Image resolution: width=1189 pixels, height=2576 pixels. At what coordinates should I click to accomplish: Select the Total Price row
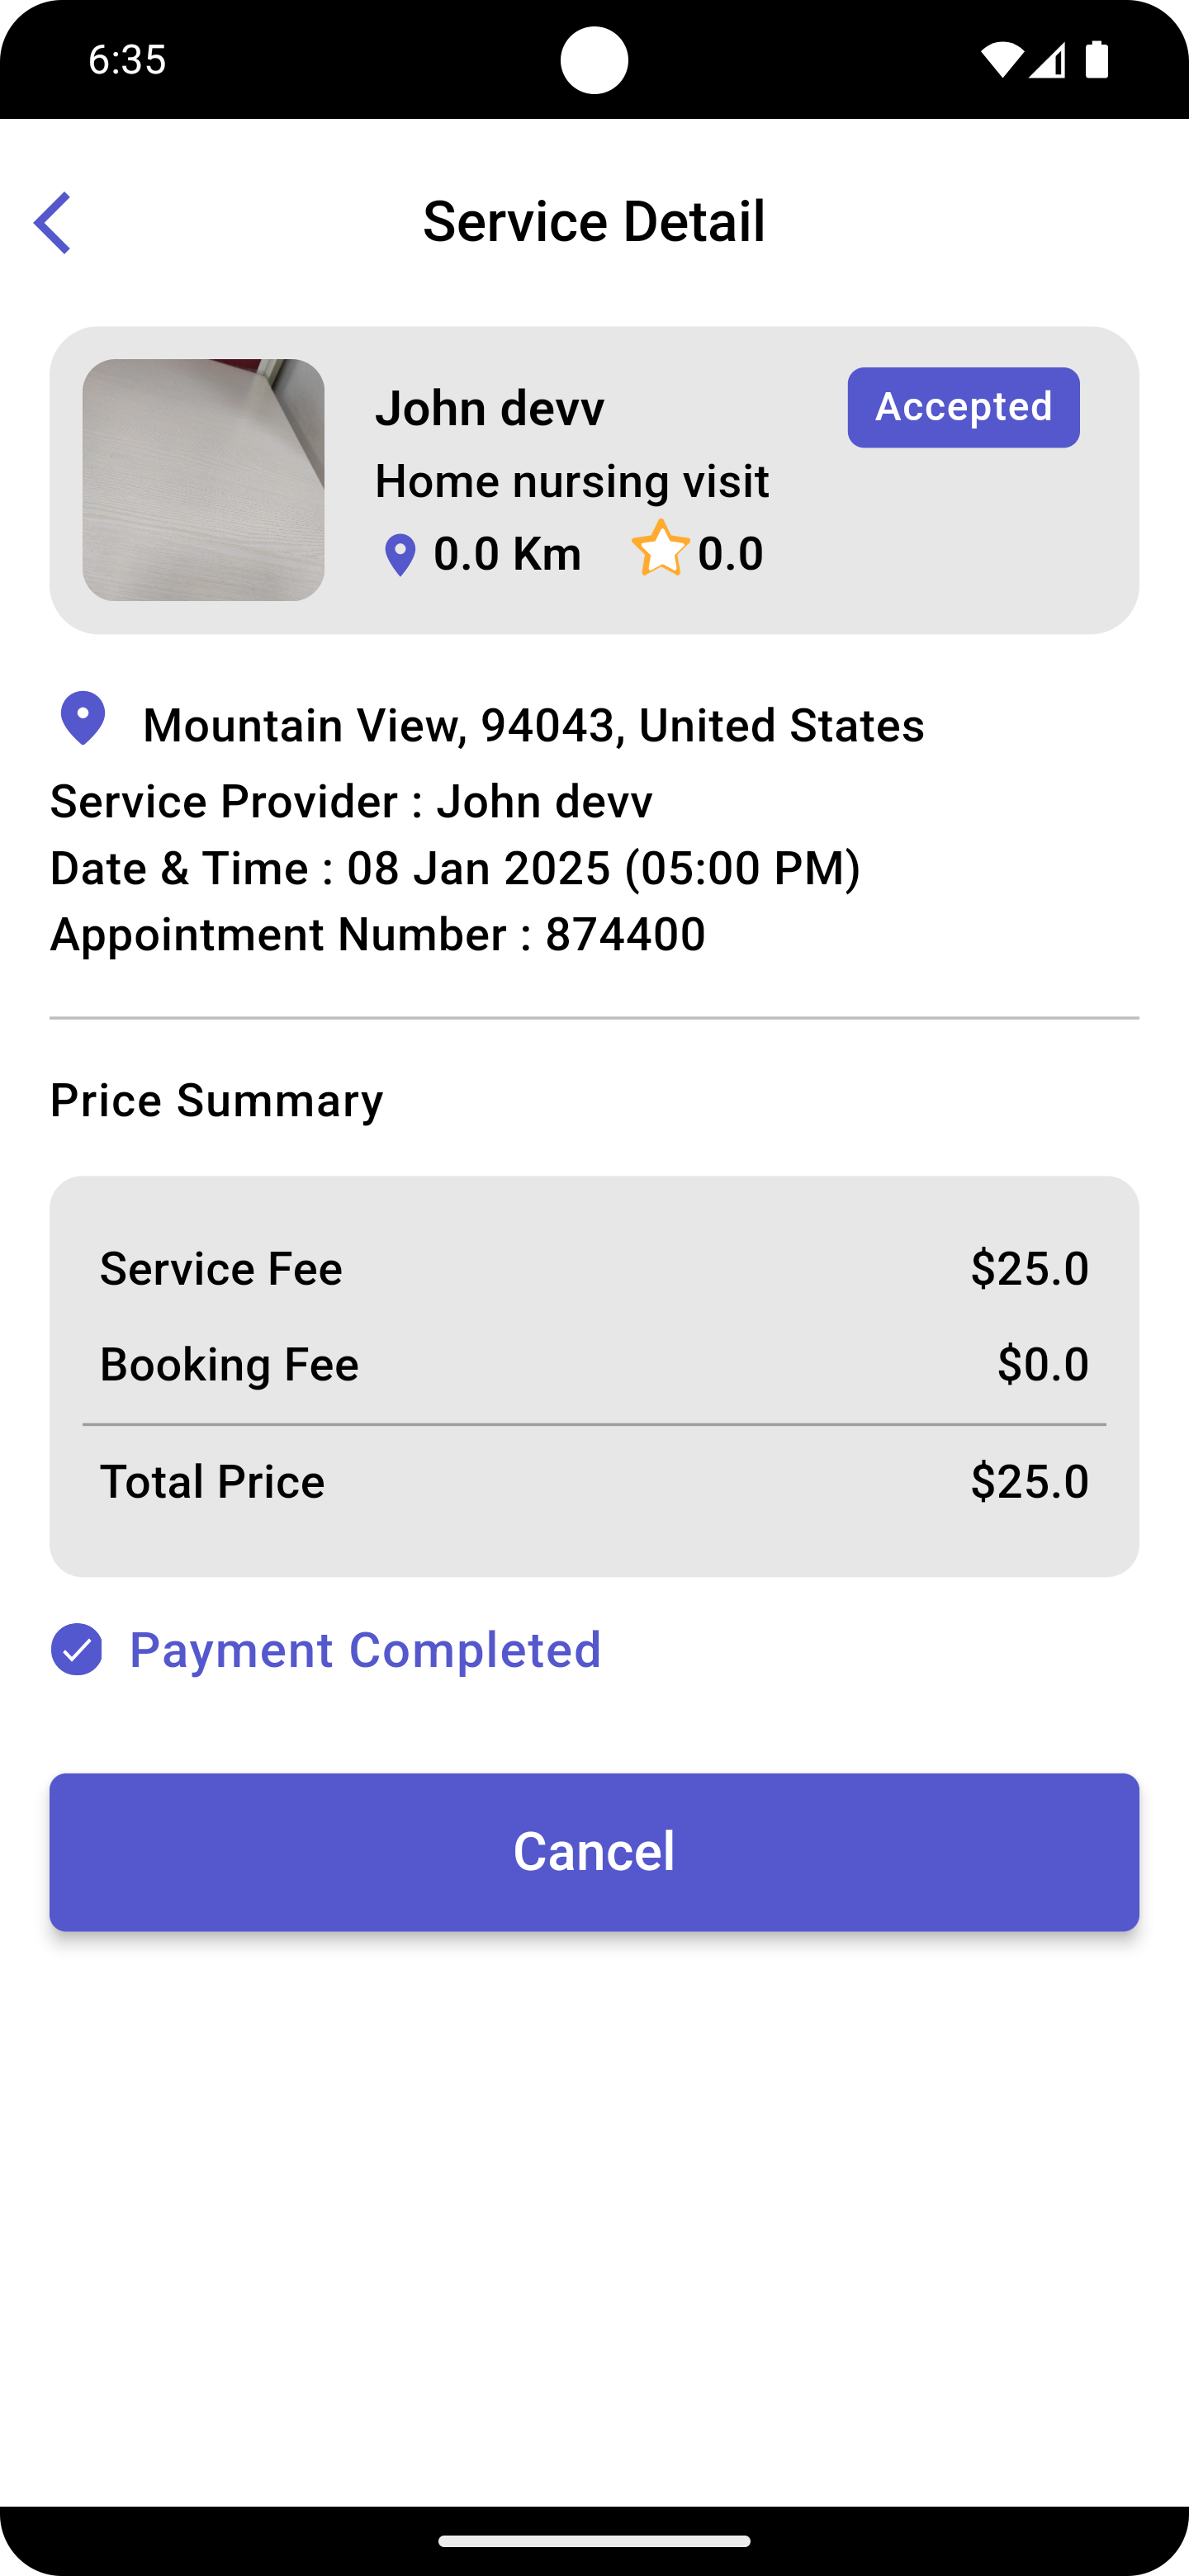[x=594, y=1481]
